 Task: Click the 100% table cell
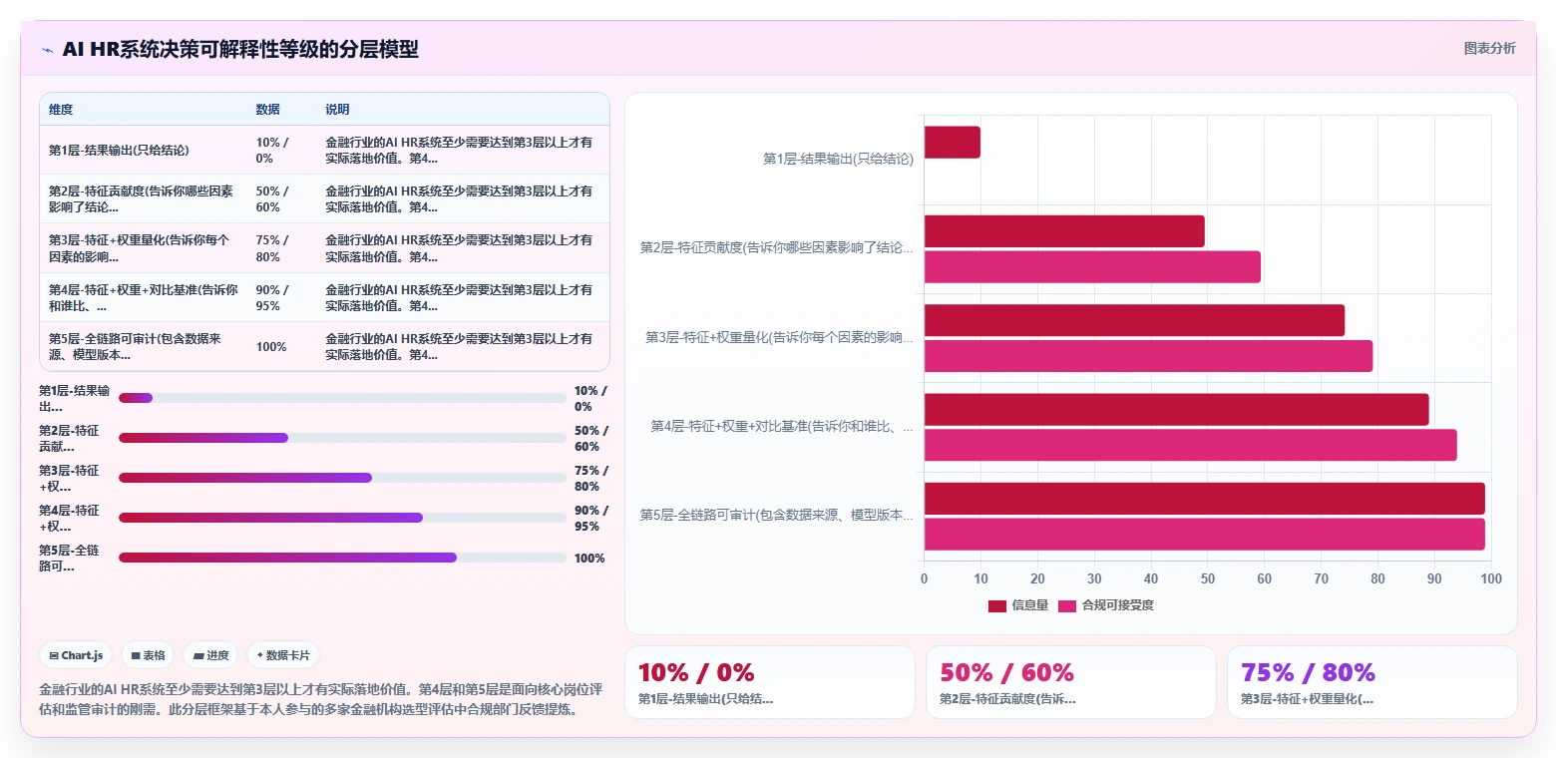click(271, 346)
